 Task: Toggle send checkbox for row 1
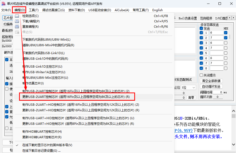click(x=201, y=33)
